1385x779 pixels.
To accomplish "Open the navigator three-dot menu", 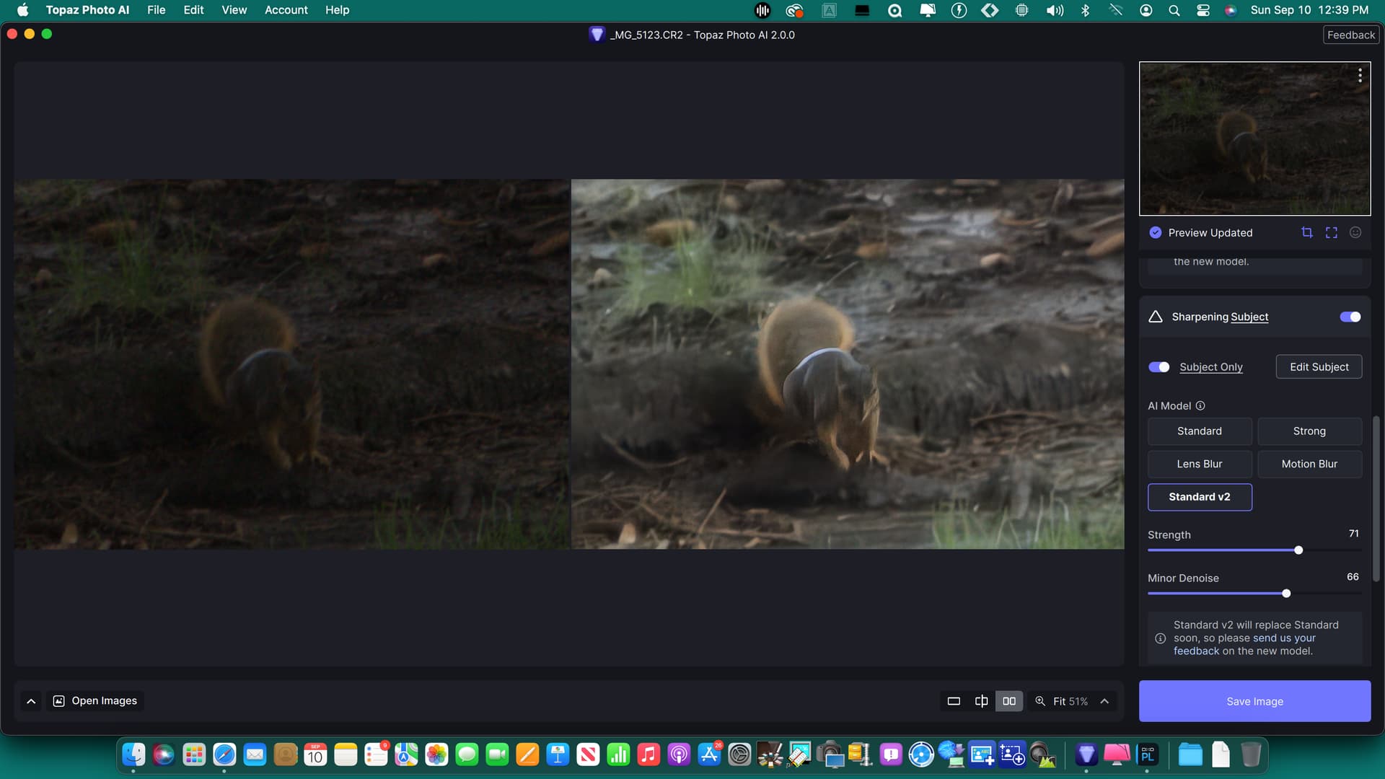I will point(1360,76).
